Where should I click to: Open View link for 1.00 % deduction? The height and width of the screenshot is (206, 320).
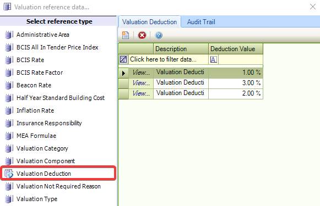pyautogui.click(x=141, y=73)
